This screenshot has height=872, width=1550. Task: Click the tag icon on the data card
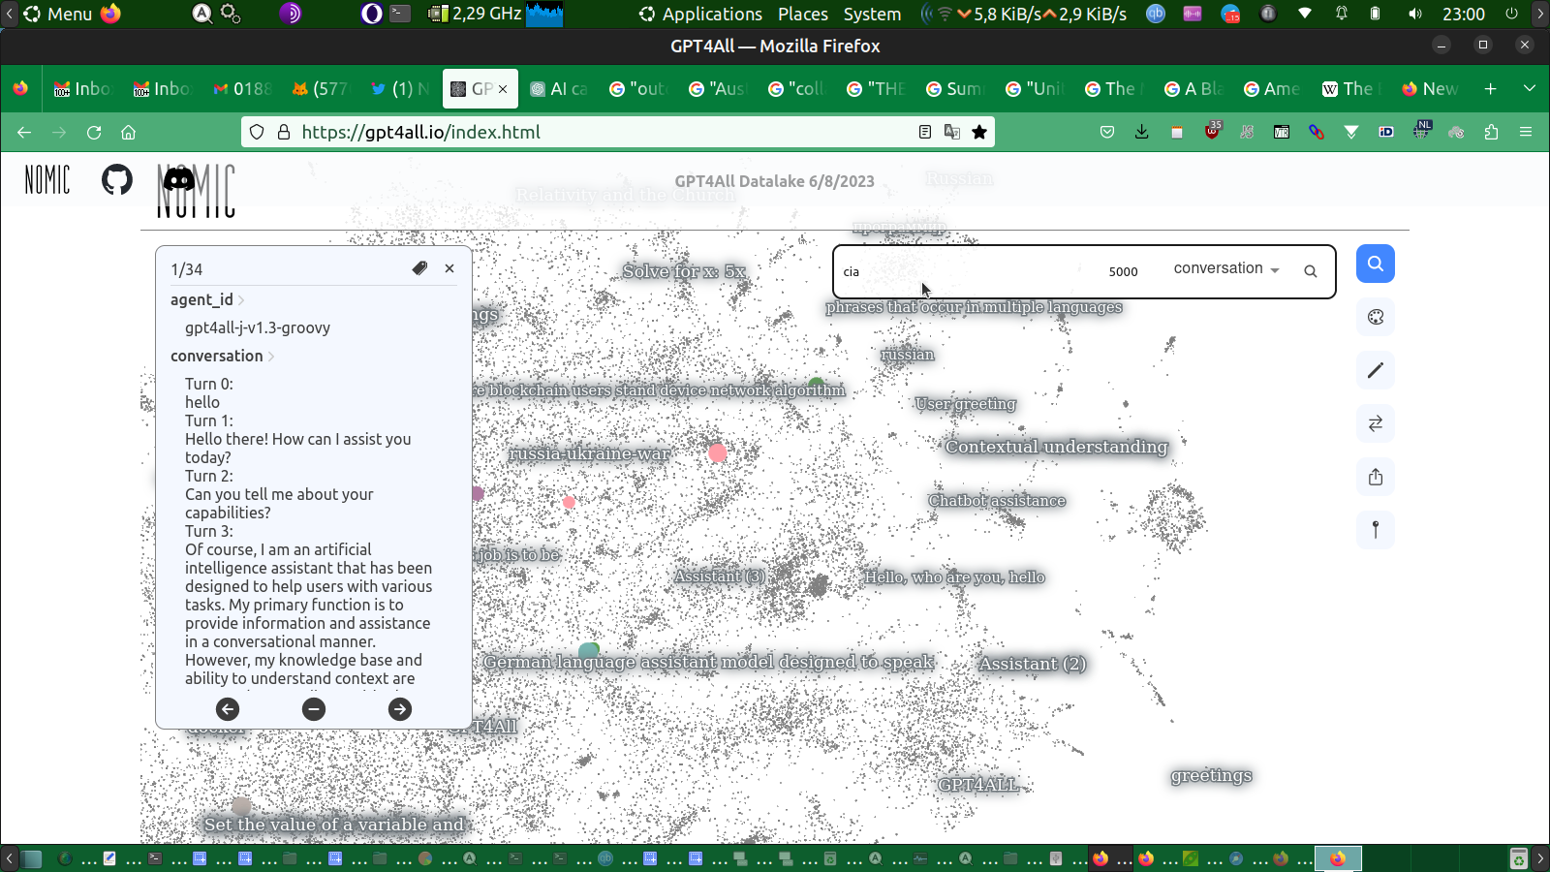(x=419, y=268)
